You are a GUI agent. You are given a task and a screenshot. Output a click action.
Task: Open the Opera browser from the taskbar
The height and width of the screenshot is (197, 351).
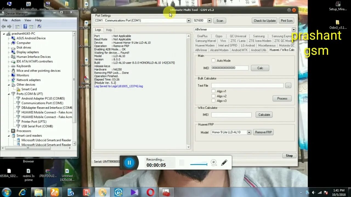tap(150, 192)
